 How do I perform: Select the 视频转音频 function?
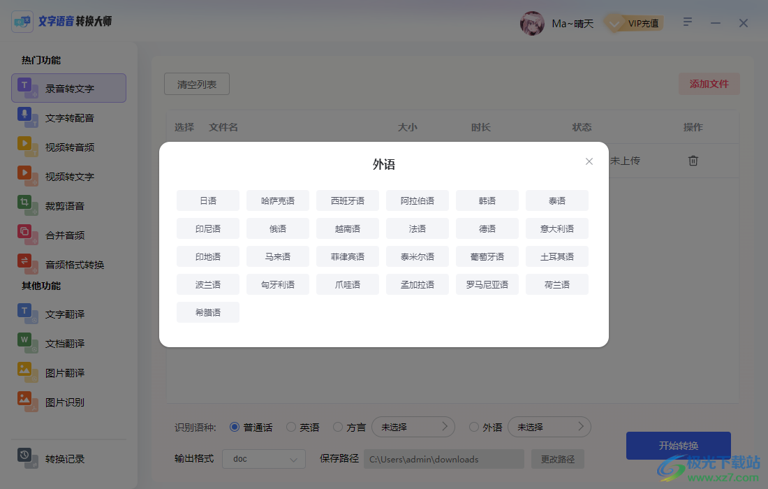(x=68, y=147)
